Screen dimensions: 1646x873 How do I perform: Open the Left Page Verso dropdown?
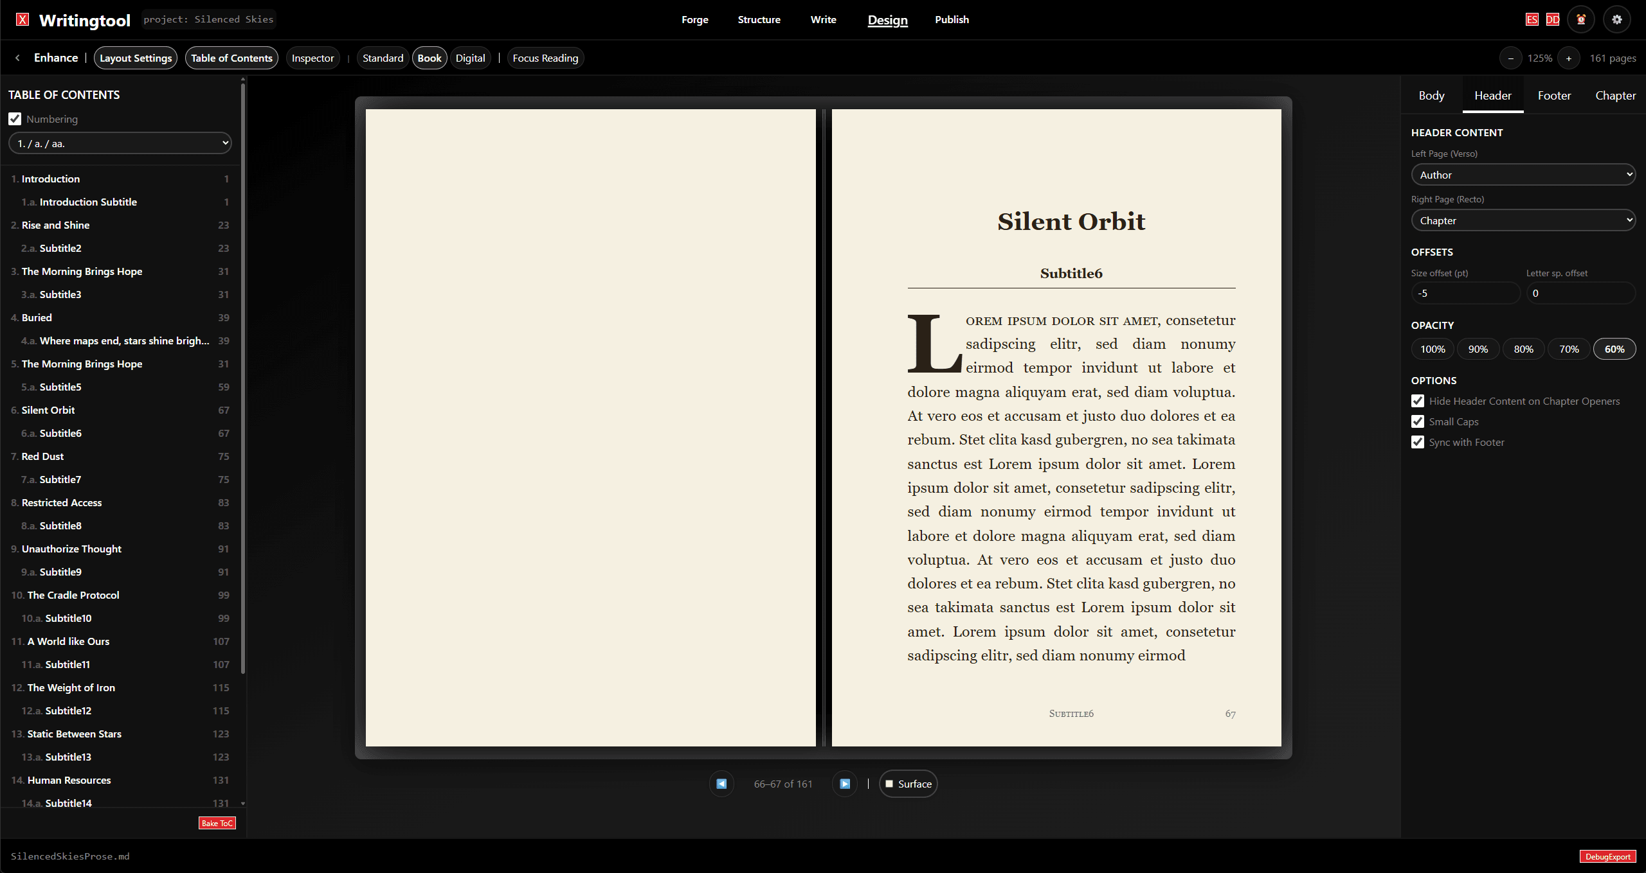point(1523,175)
